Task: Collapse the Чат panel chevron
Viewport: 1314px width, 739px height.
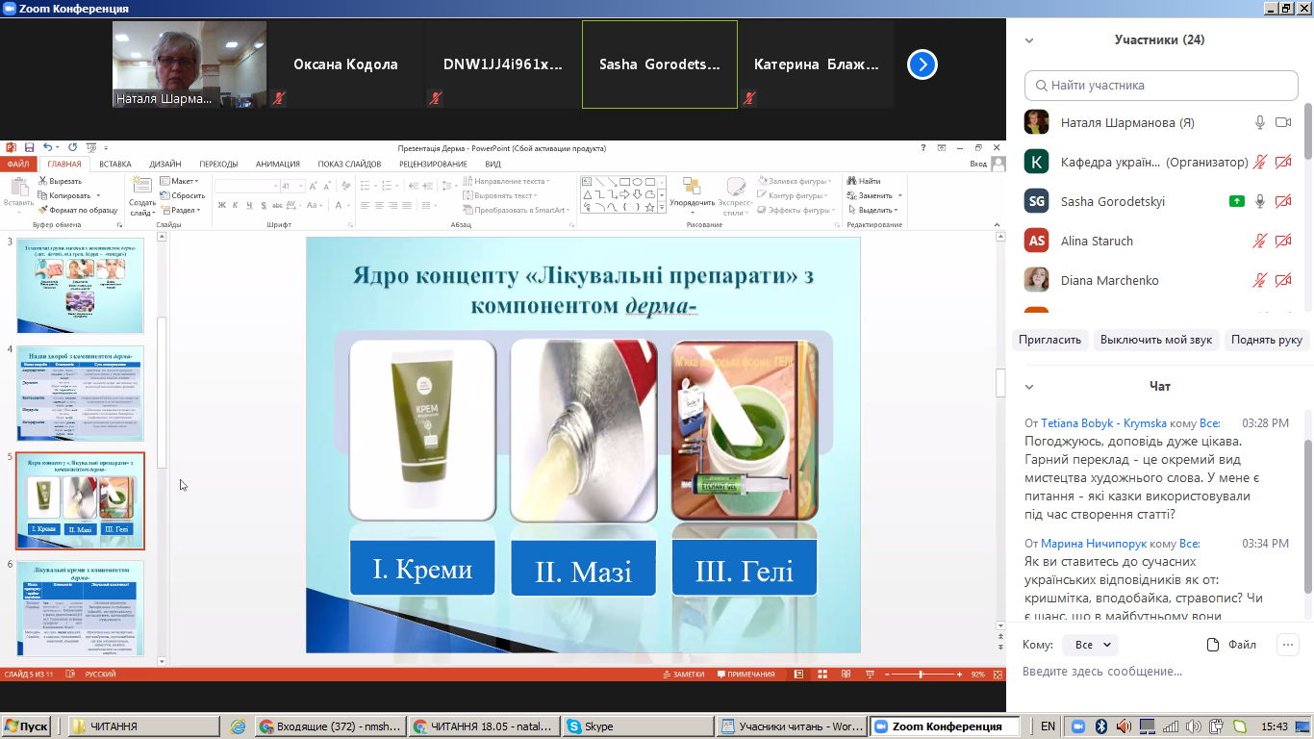Action: (x=1029, y=386)
